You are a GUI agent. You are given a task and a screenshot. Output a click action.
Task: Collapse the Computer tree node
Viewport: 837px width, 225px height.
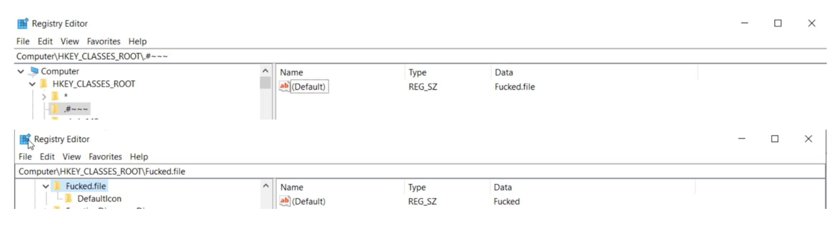click(21, 71)
